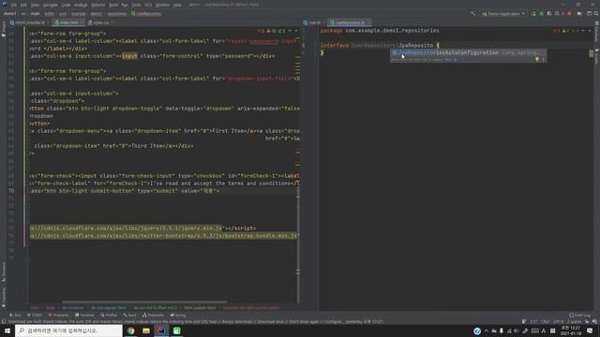Open Chrome from the taskbar
The image size is (600, 337).
[x=131, y=330]
